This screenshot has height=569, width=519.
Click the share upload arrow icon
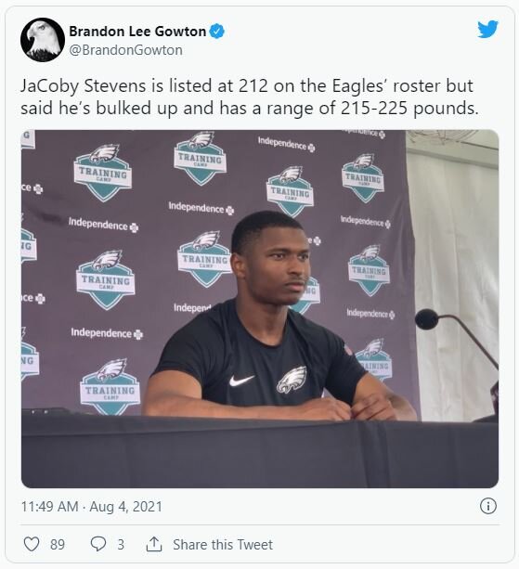154,544
